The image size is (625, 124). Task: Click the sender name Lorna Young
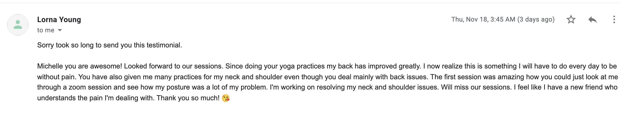click(x=59, y=19)
